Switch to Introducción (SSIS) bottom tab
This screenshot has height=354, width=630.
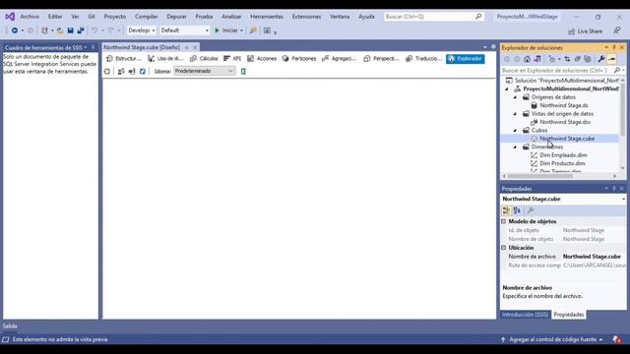(x=525, y=315)
